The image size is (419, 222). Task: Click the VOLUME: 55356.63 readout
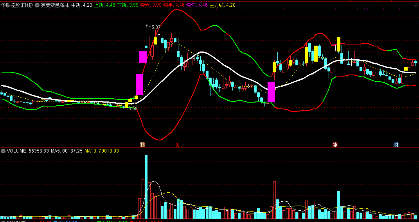click(x=28, y=151)
